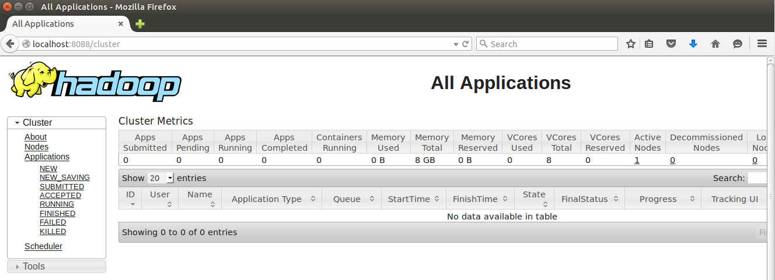Sort table by Queue column
775x280 pixels.
(352, 199)
